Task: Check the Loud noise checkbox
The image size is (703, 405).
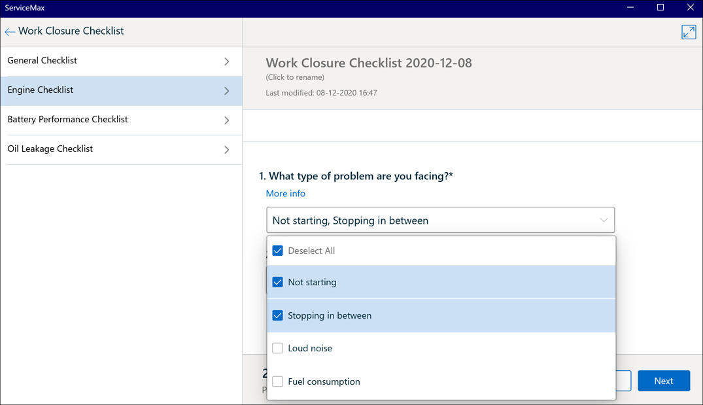Action: (277, 348)
